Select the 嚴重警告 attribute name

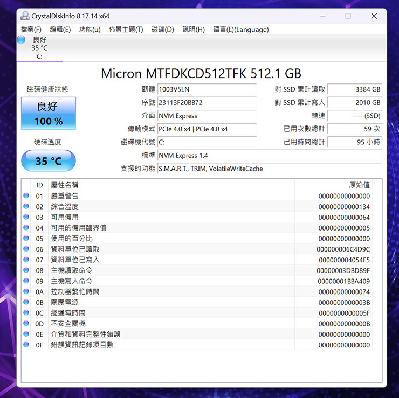[x=65, y=196]
